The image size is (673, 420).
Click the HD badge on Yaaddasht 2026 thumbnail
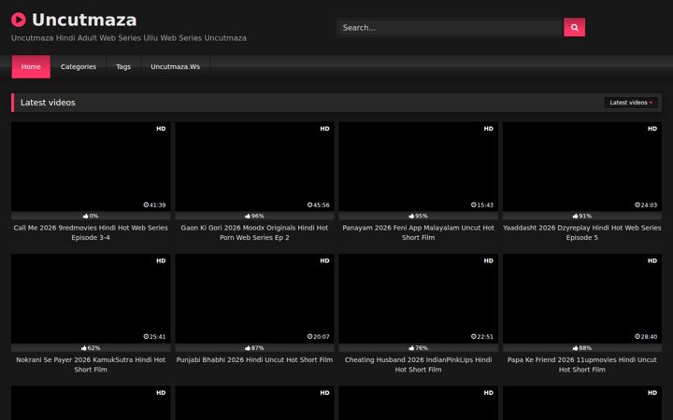pos(652,129)
